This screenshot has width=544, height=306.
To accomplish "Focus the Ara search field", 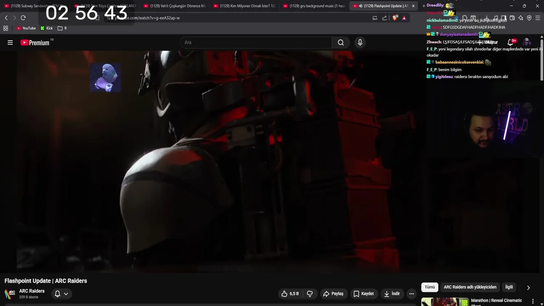I will [x=256, y=42].
